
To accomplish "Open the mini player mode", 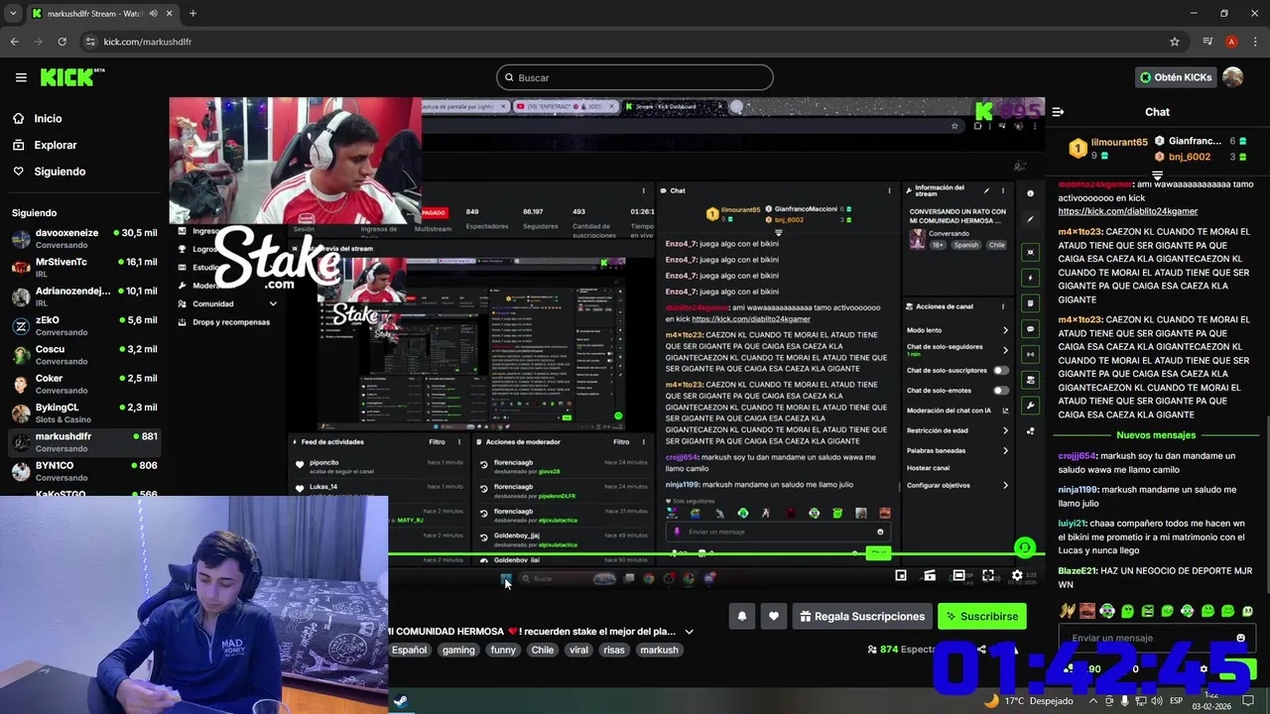I will tap(901, 575).
